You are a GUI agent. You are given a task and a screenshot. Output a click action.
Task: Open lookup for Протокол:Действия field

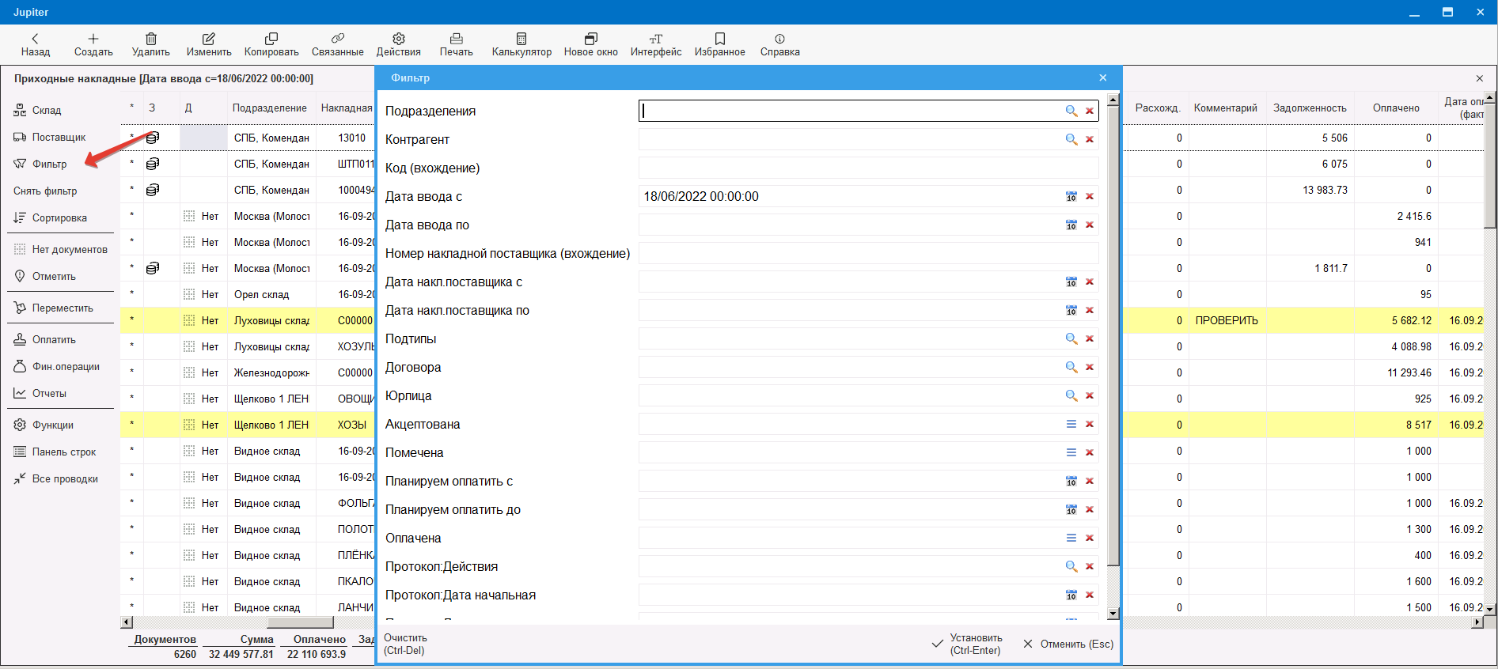pos(1071,566)
